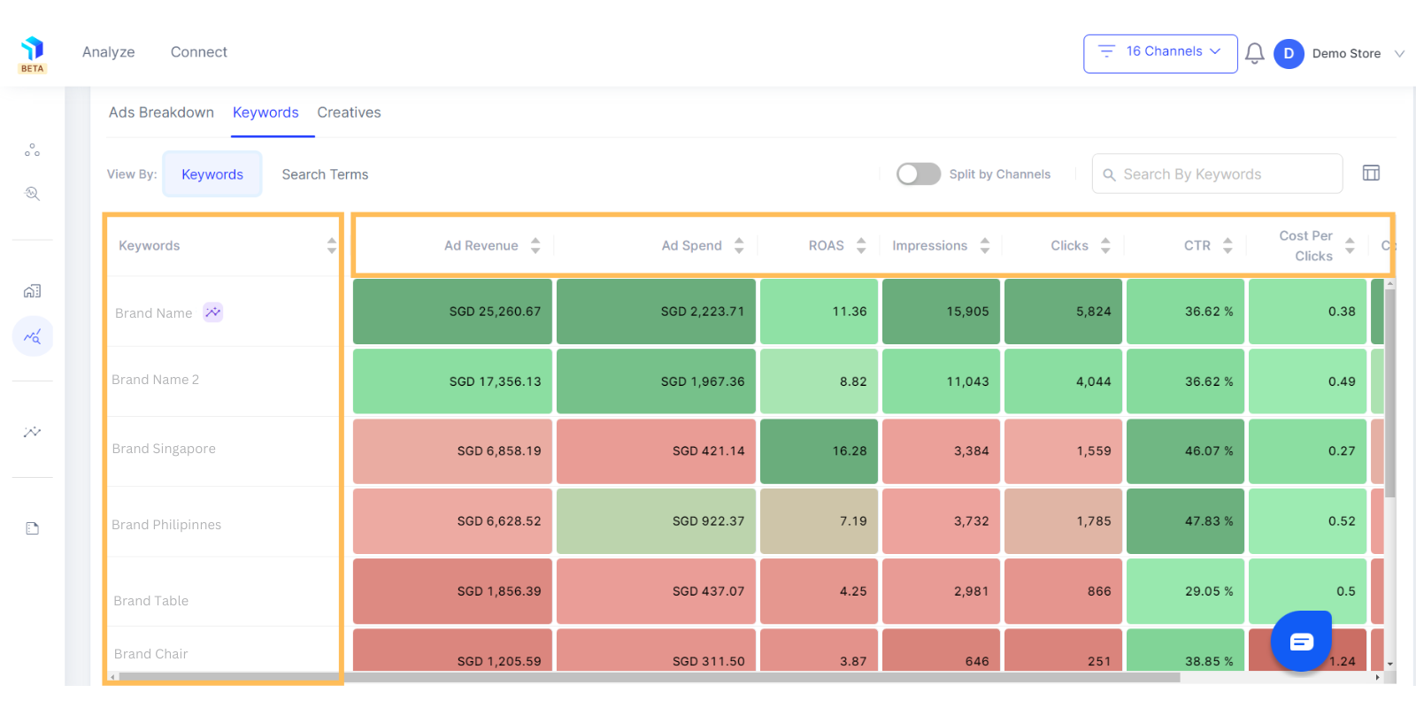
Task: Sort by ROAS column arrows
Action: [x=861, y=245]
